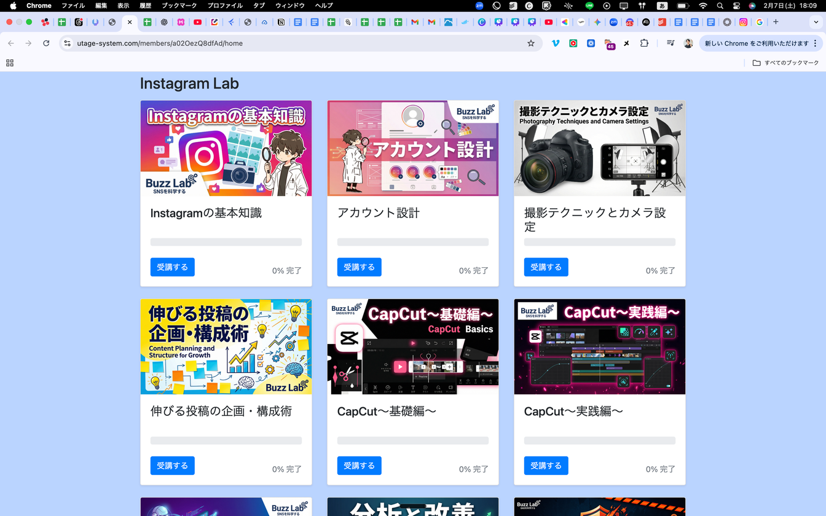The height and width of the screenshot is (516, 826).
Task: Click 受講する under アカウント設計
Action: tap(360, 267)
